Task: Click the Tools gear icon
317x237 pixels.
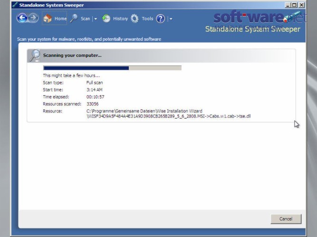Action: (x=134, y=18)
